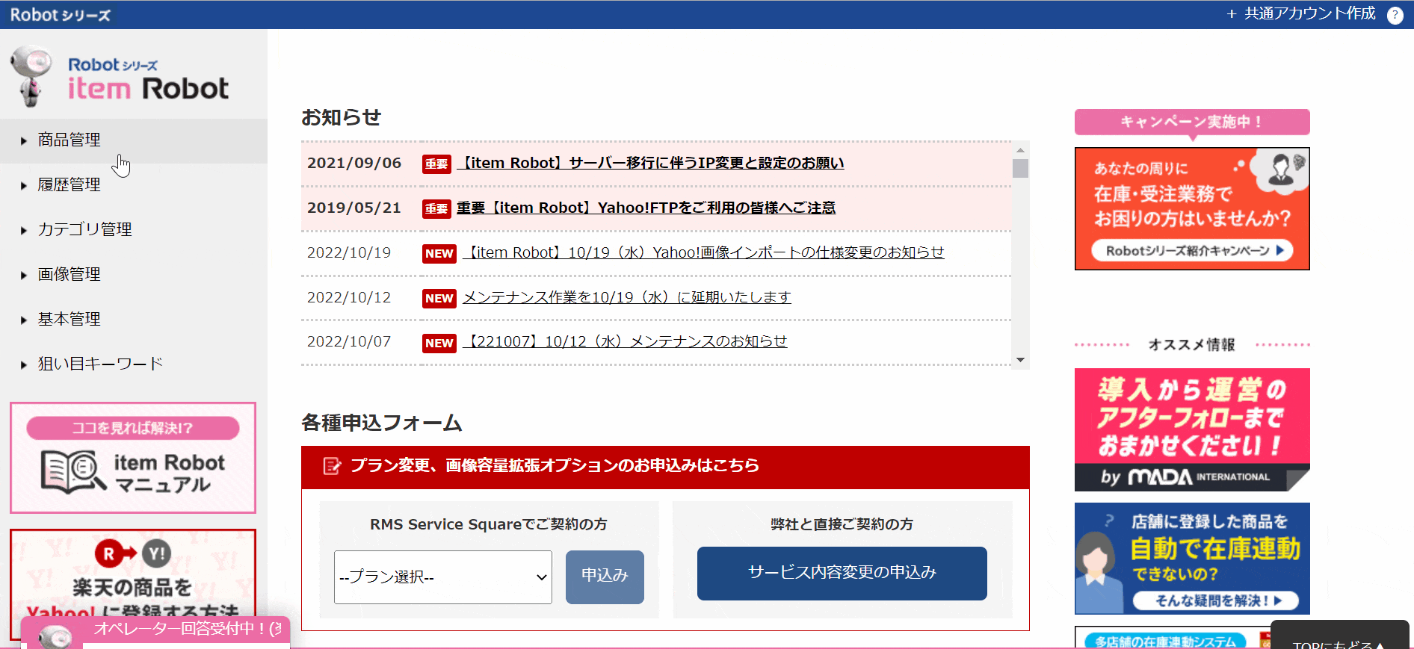Open the プラン選択 dropdown
1414x649 pixels.
click(x=442, y=577)
